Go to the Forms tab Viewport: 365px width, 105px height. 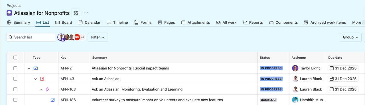(x=143, y=22)
